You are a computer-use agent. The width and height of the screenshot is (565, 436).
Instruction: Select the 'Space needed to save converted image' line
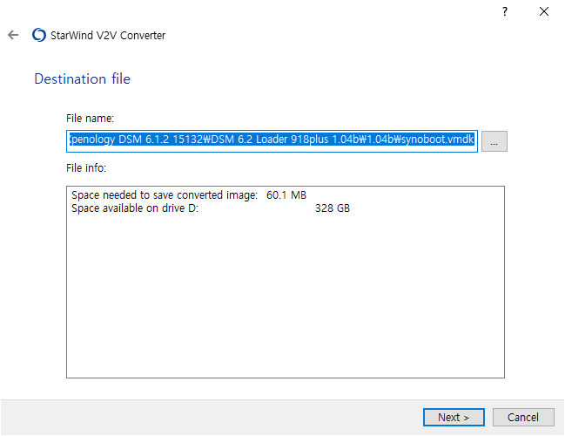(189, 195)
